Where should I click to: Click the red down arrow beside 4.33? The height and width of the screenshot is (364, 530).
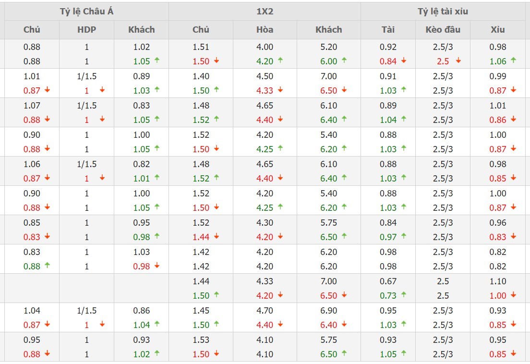coord(280,90)
